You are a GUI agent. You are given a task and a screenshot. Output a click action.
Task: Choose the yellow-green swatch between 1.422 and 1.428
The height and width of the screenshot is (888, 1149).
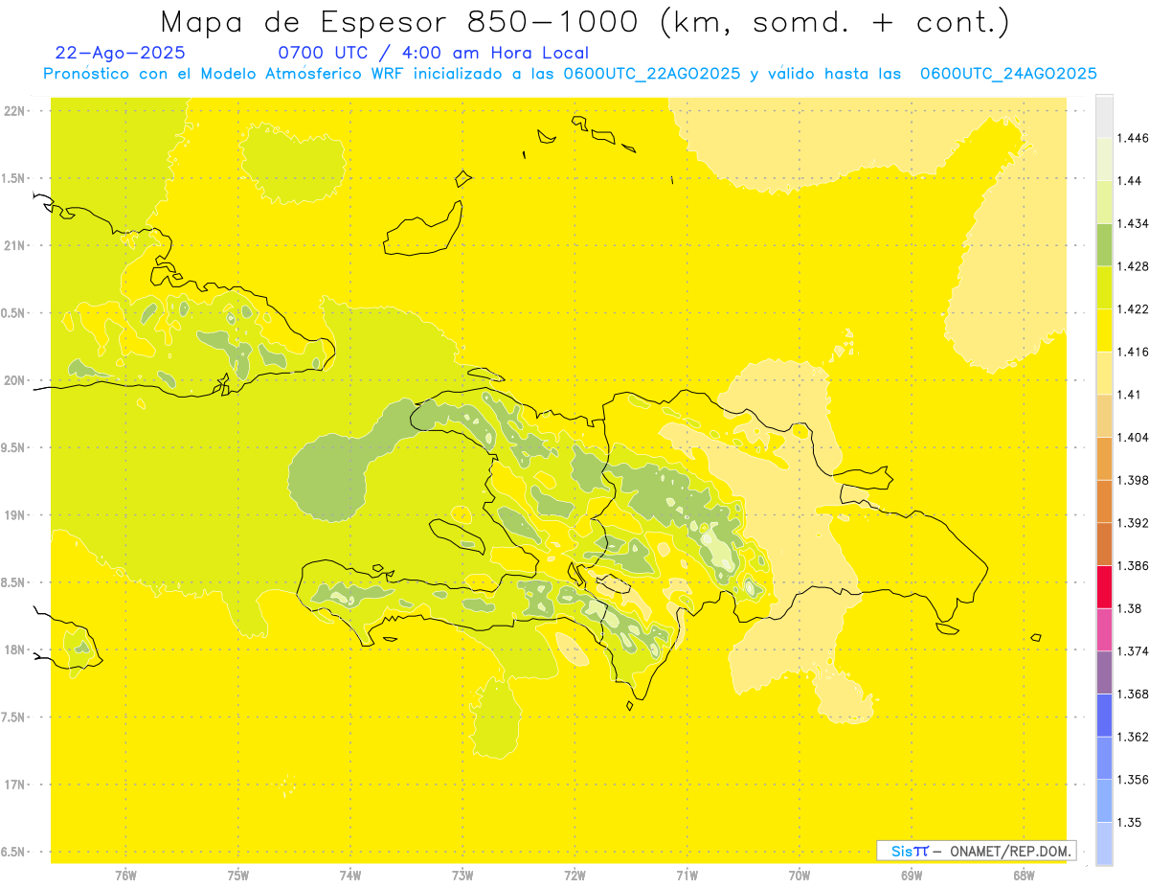pos(1104,287)
